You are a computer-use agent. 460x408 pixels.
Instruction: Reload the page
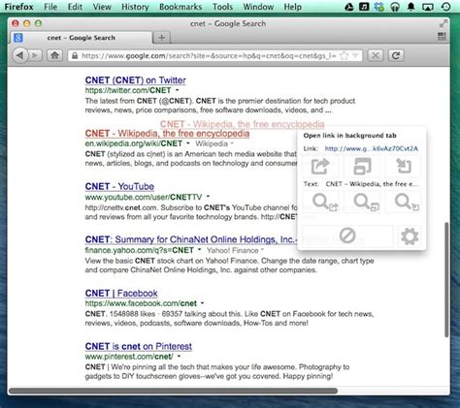[x=396, y=55]
